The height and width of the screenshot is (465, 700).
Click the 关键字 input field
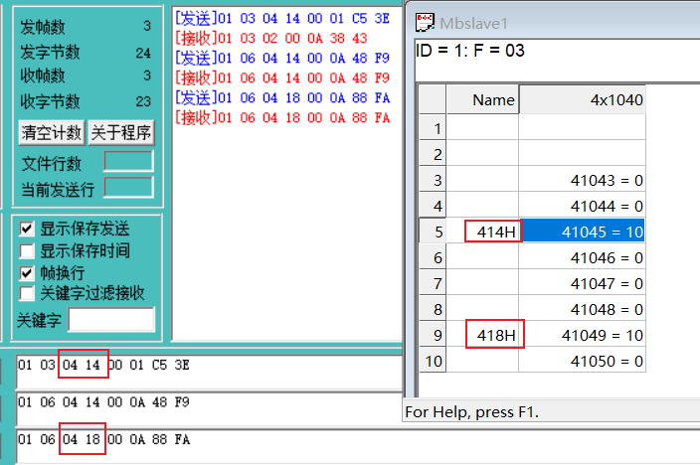[111, 320]
